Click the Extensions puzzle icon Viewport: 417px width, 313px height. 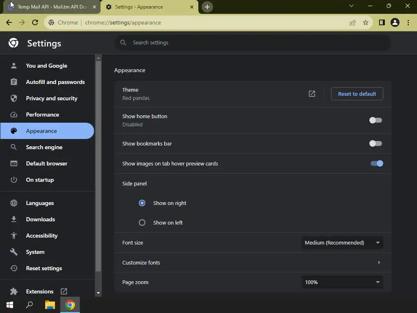click(x=13, y=291)
